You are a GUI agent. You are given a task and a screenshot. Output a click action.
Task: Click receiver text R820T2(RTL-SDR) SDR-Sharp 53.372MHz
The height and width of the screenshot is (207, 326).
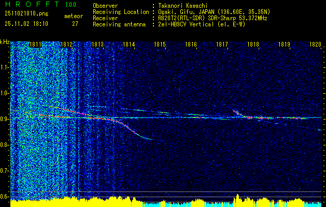pos(212,18)
